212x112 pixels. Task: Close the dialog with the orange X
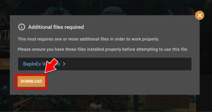(x=200, y=15)
